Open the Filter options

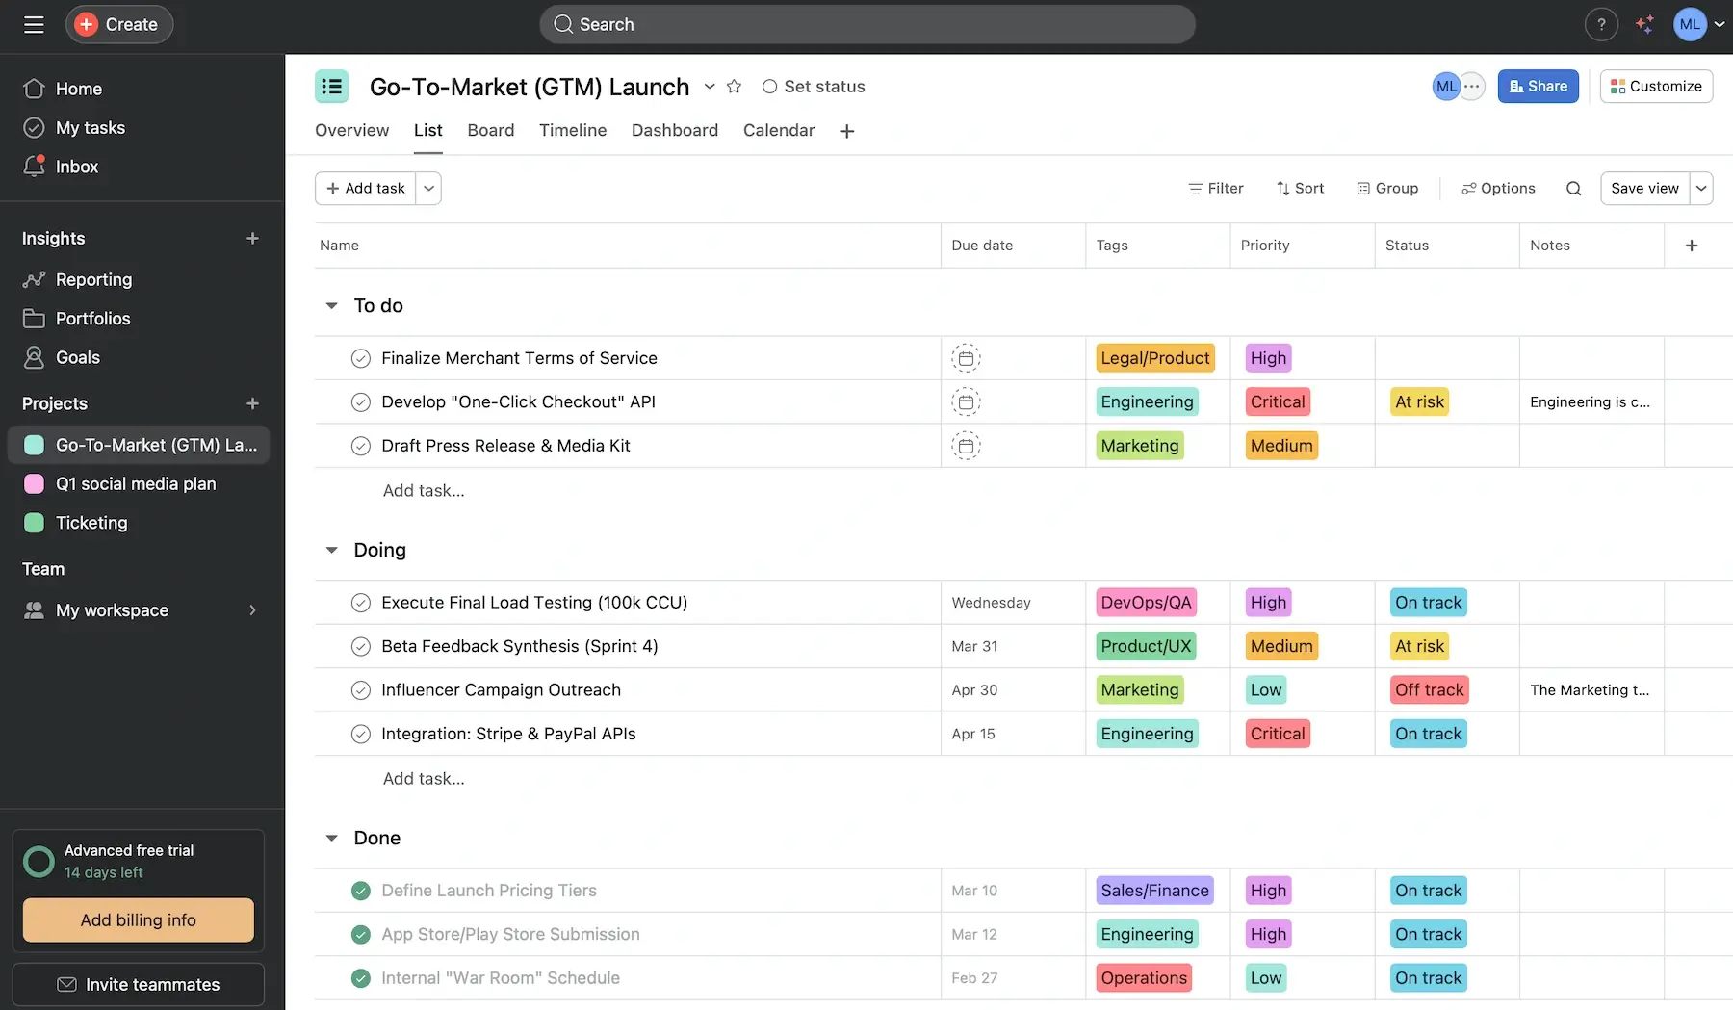1215,188
